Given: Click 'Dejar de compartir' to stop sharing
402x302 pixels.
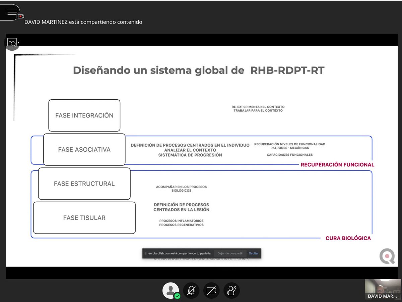Looking at the screenshot, I should click(x=230, y=253).
